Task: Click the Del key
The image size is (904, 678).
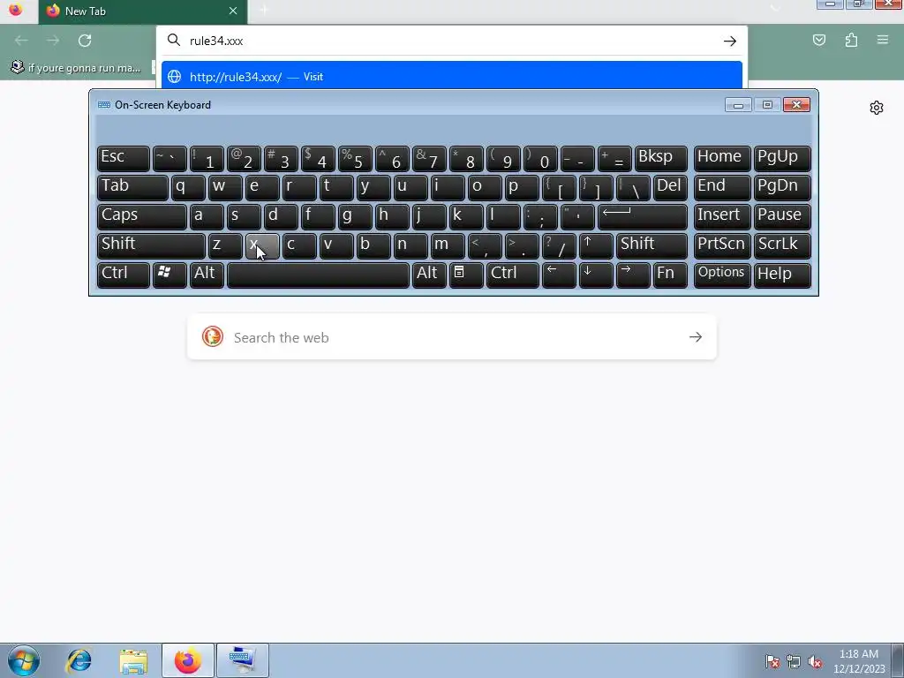Action: pyautogui.click(x=671, y=187)
